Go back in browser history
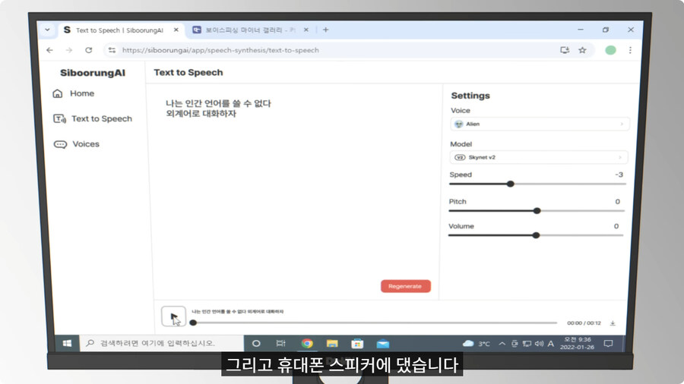The height and width of the screenshot is (384, 684). [x=49, y=51]
